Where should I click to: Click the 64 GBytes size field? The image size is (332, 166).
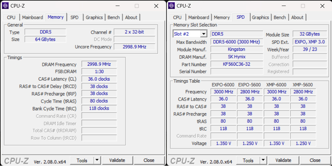pyautogui.click(x=45, y=39)
